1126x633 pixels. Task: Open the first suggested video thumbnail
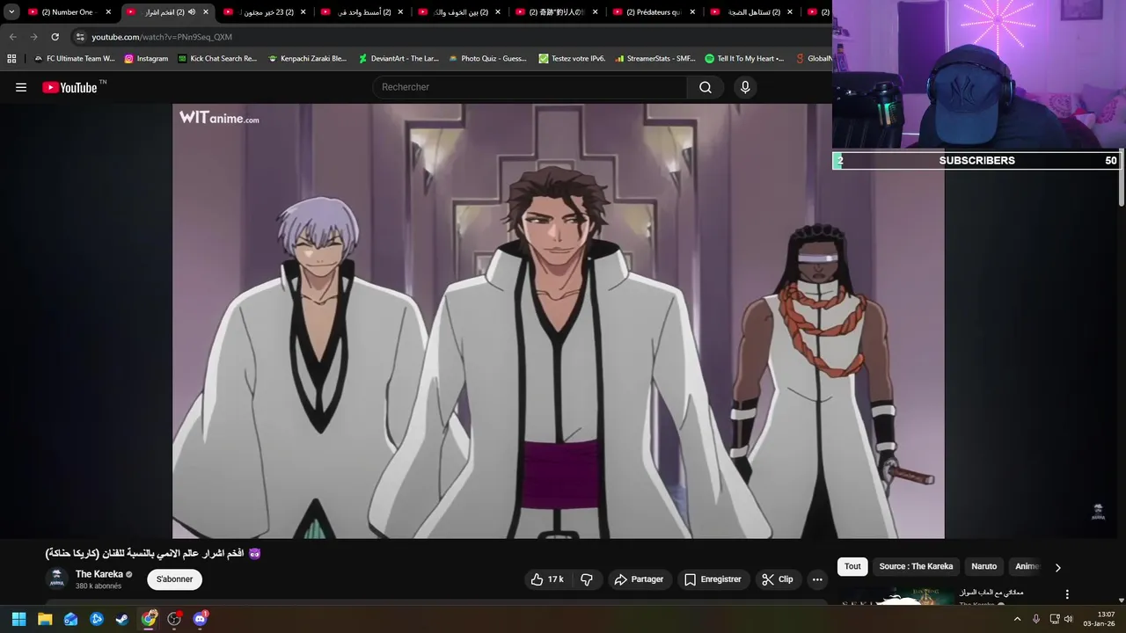896,597
